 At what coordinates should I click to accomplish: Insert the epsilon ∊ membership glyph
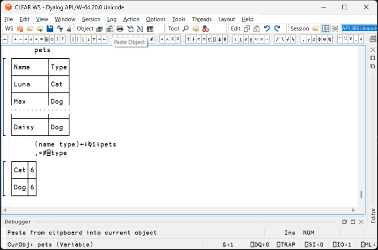(x=246, y=39)
